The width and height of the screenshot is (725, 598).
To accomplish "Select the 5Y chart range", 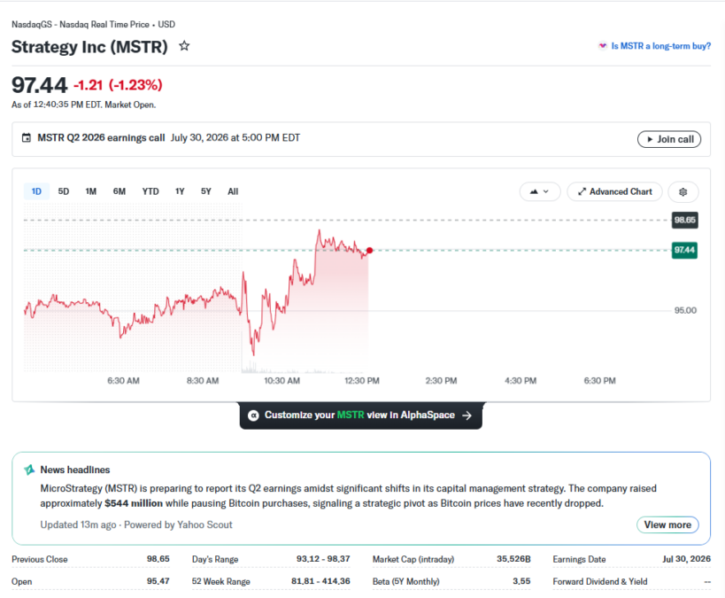I will (x=205, y=191).
